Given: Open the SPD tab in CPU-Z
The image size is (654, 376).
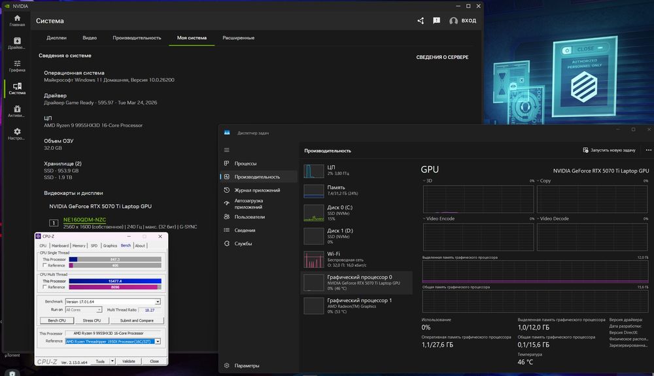Looking at the screenshot, I should 94,245.
